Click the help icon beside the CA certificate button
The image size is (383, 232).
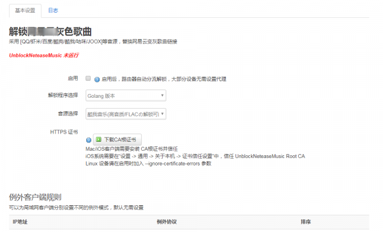coord(89,140)
